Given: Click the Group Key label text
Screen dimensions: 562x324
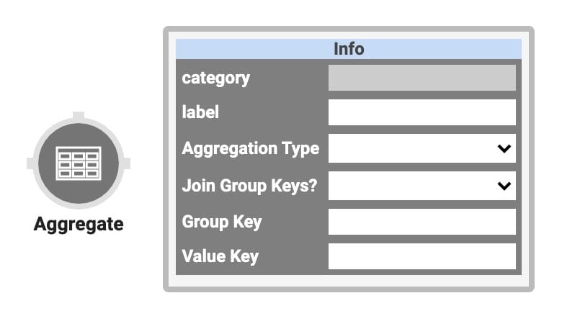Looking at the screenshot, I should 222,222.
